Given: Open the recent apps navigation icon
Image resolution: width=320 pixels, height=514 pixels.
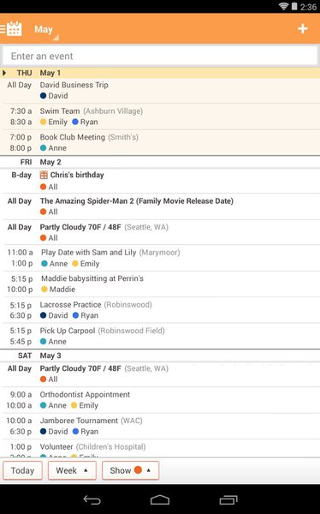Looking at the screenshot, I should tap(228, 500).
